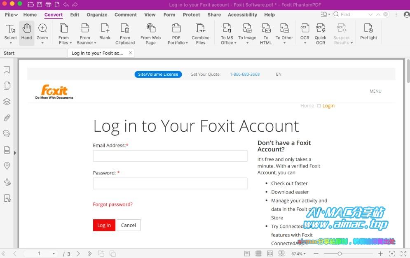The width and height of the screenshot is (410, 258).
Task: Create PDF From Scanner
Action: (x=85, y=34)
